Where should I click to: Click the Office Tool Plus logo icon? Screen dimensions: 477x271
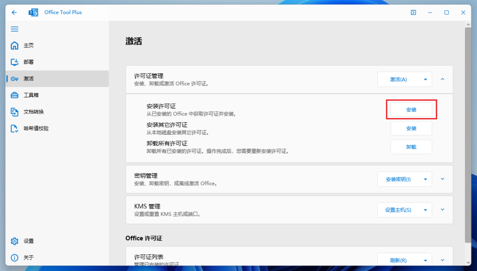[34, 13]
